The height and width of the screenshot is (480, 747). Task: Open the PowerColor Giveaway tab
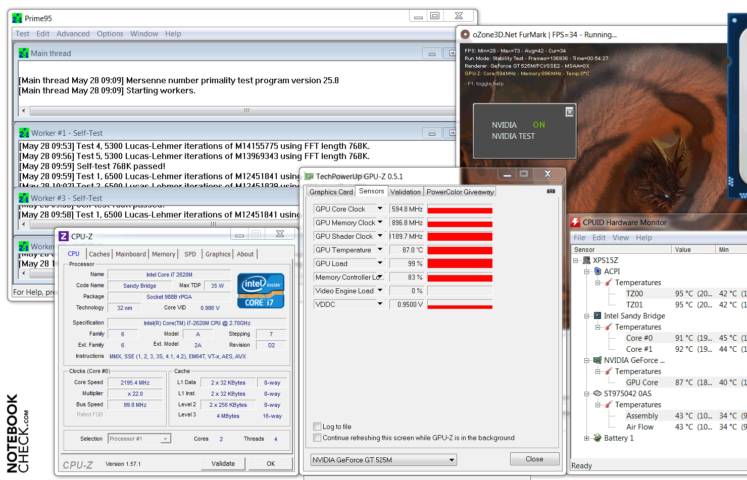(460, 192)
